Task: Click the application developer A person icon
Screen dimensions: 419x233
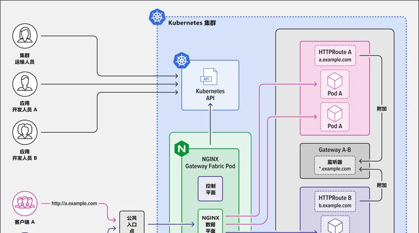Action: (25, 84)
